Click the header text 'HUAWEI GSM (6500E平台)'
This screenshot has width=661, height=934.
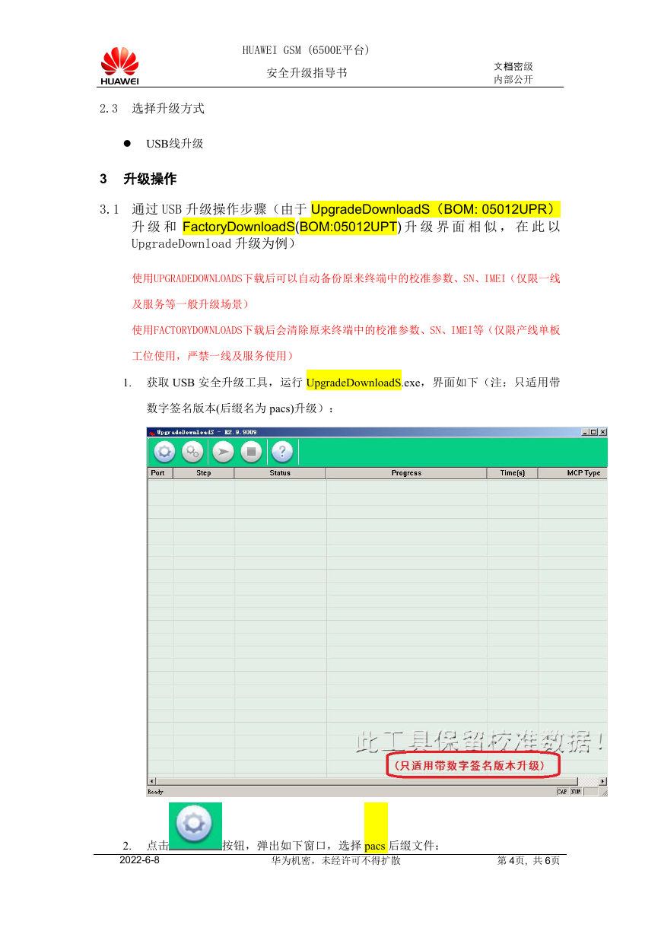coord(306,51)
